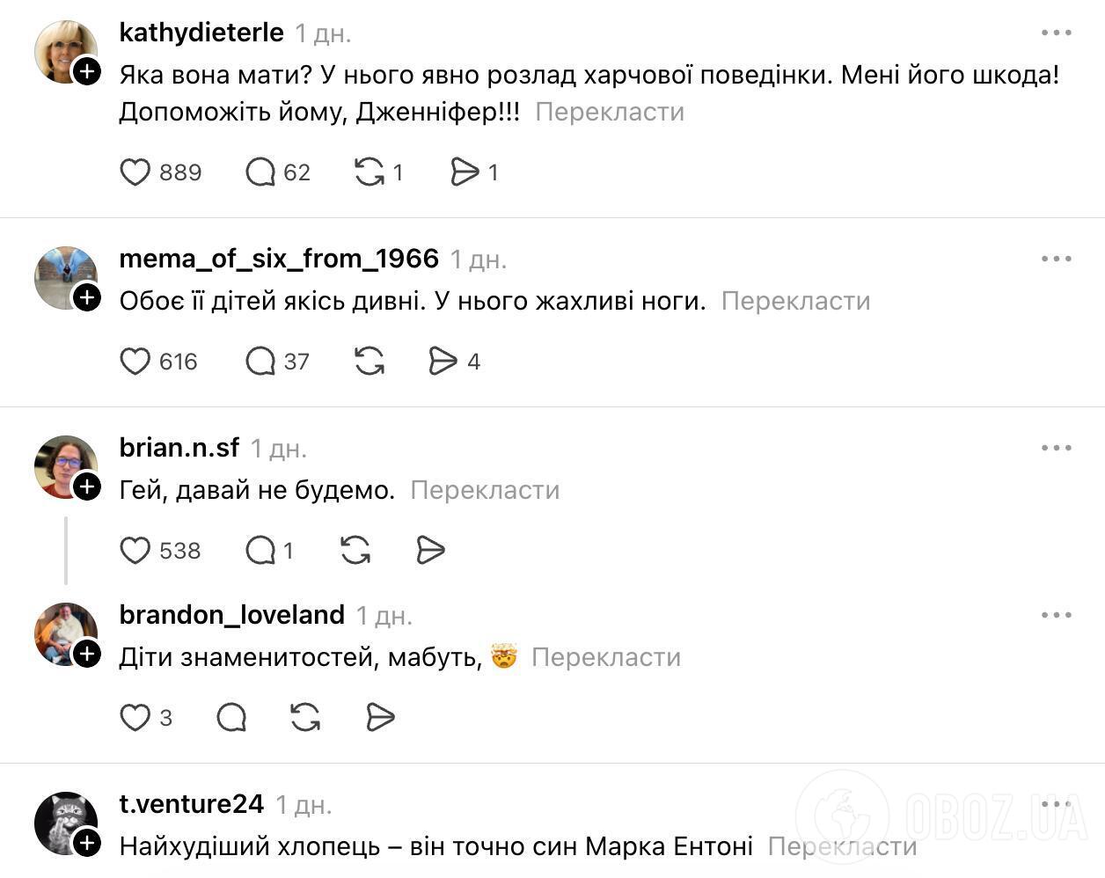
Task: Follow kathydieterle using the plus badge
Action: 87,72
